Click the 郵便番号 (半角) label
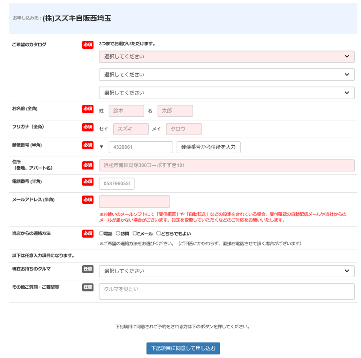This screenshot has width=361, height=358. (27, 145)
